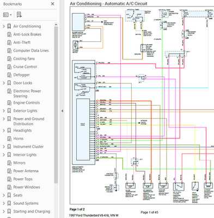Viewport: 214px width, 218px height.
Task: Open Electronic Power Steering bookmark
Action: coord(27,94)
